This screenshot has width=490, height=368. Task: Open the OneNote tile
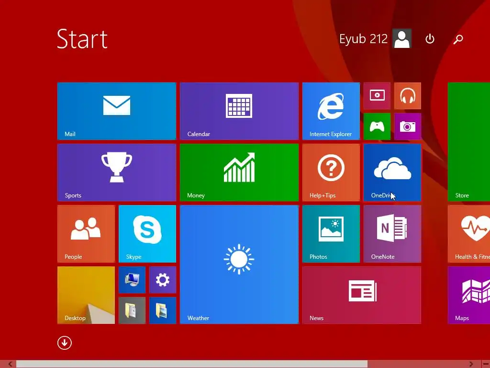[x=392, y=234]
